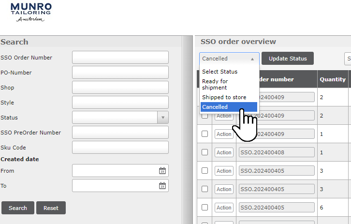Select the checkbox in the quantity 6 row
Image resolution: width=351 pixels, height=224 pixels.
(x=205, y=208)
